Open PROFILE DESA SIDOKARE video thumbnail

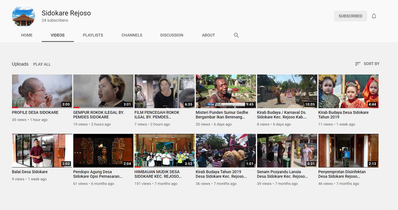tap(42, 91)
